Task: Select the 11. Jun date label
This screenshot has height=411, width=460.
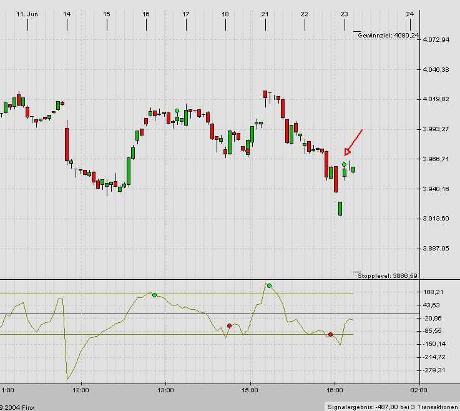Action: [x=27, y=14]
